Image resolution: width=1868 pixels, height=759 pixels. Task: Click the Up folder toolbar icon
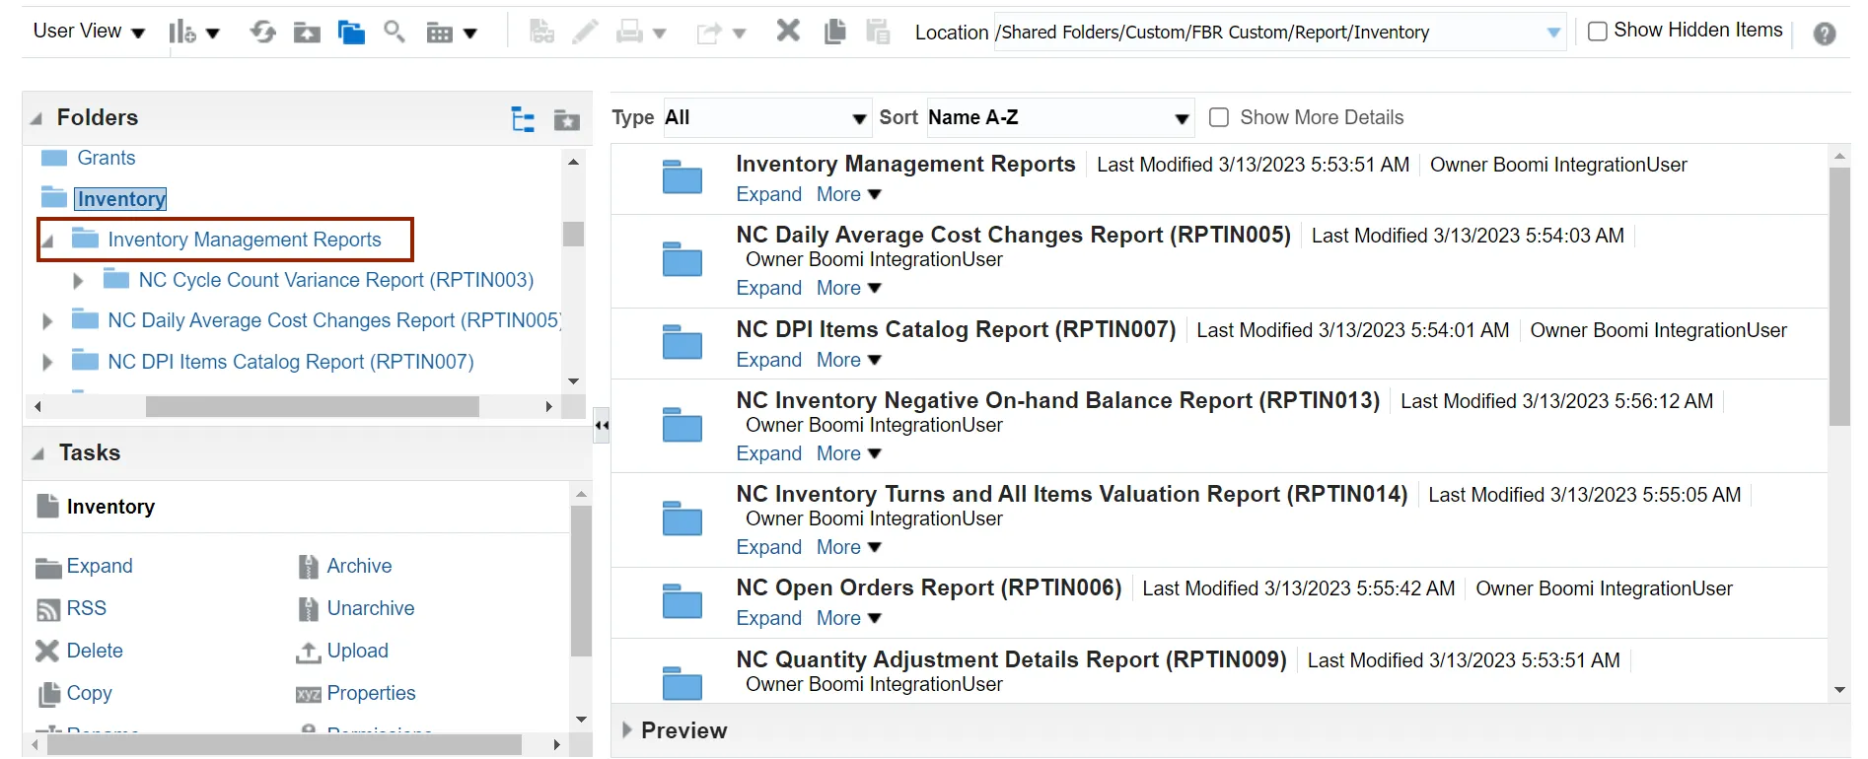(x=307, y=33)
